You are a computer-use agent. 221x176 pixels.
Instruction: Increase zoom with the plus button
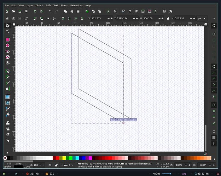coord(189,165)
